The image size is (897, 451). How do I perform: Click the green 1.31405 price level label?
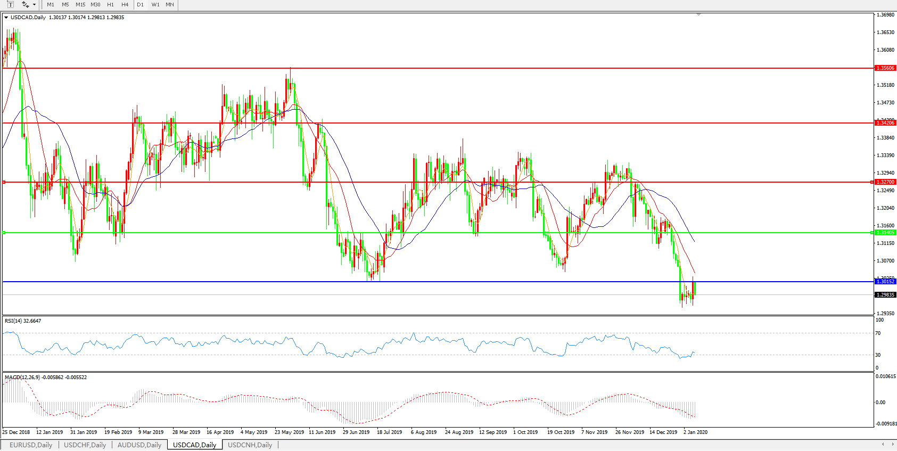(885, 233)
